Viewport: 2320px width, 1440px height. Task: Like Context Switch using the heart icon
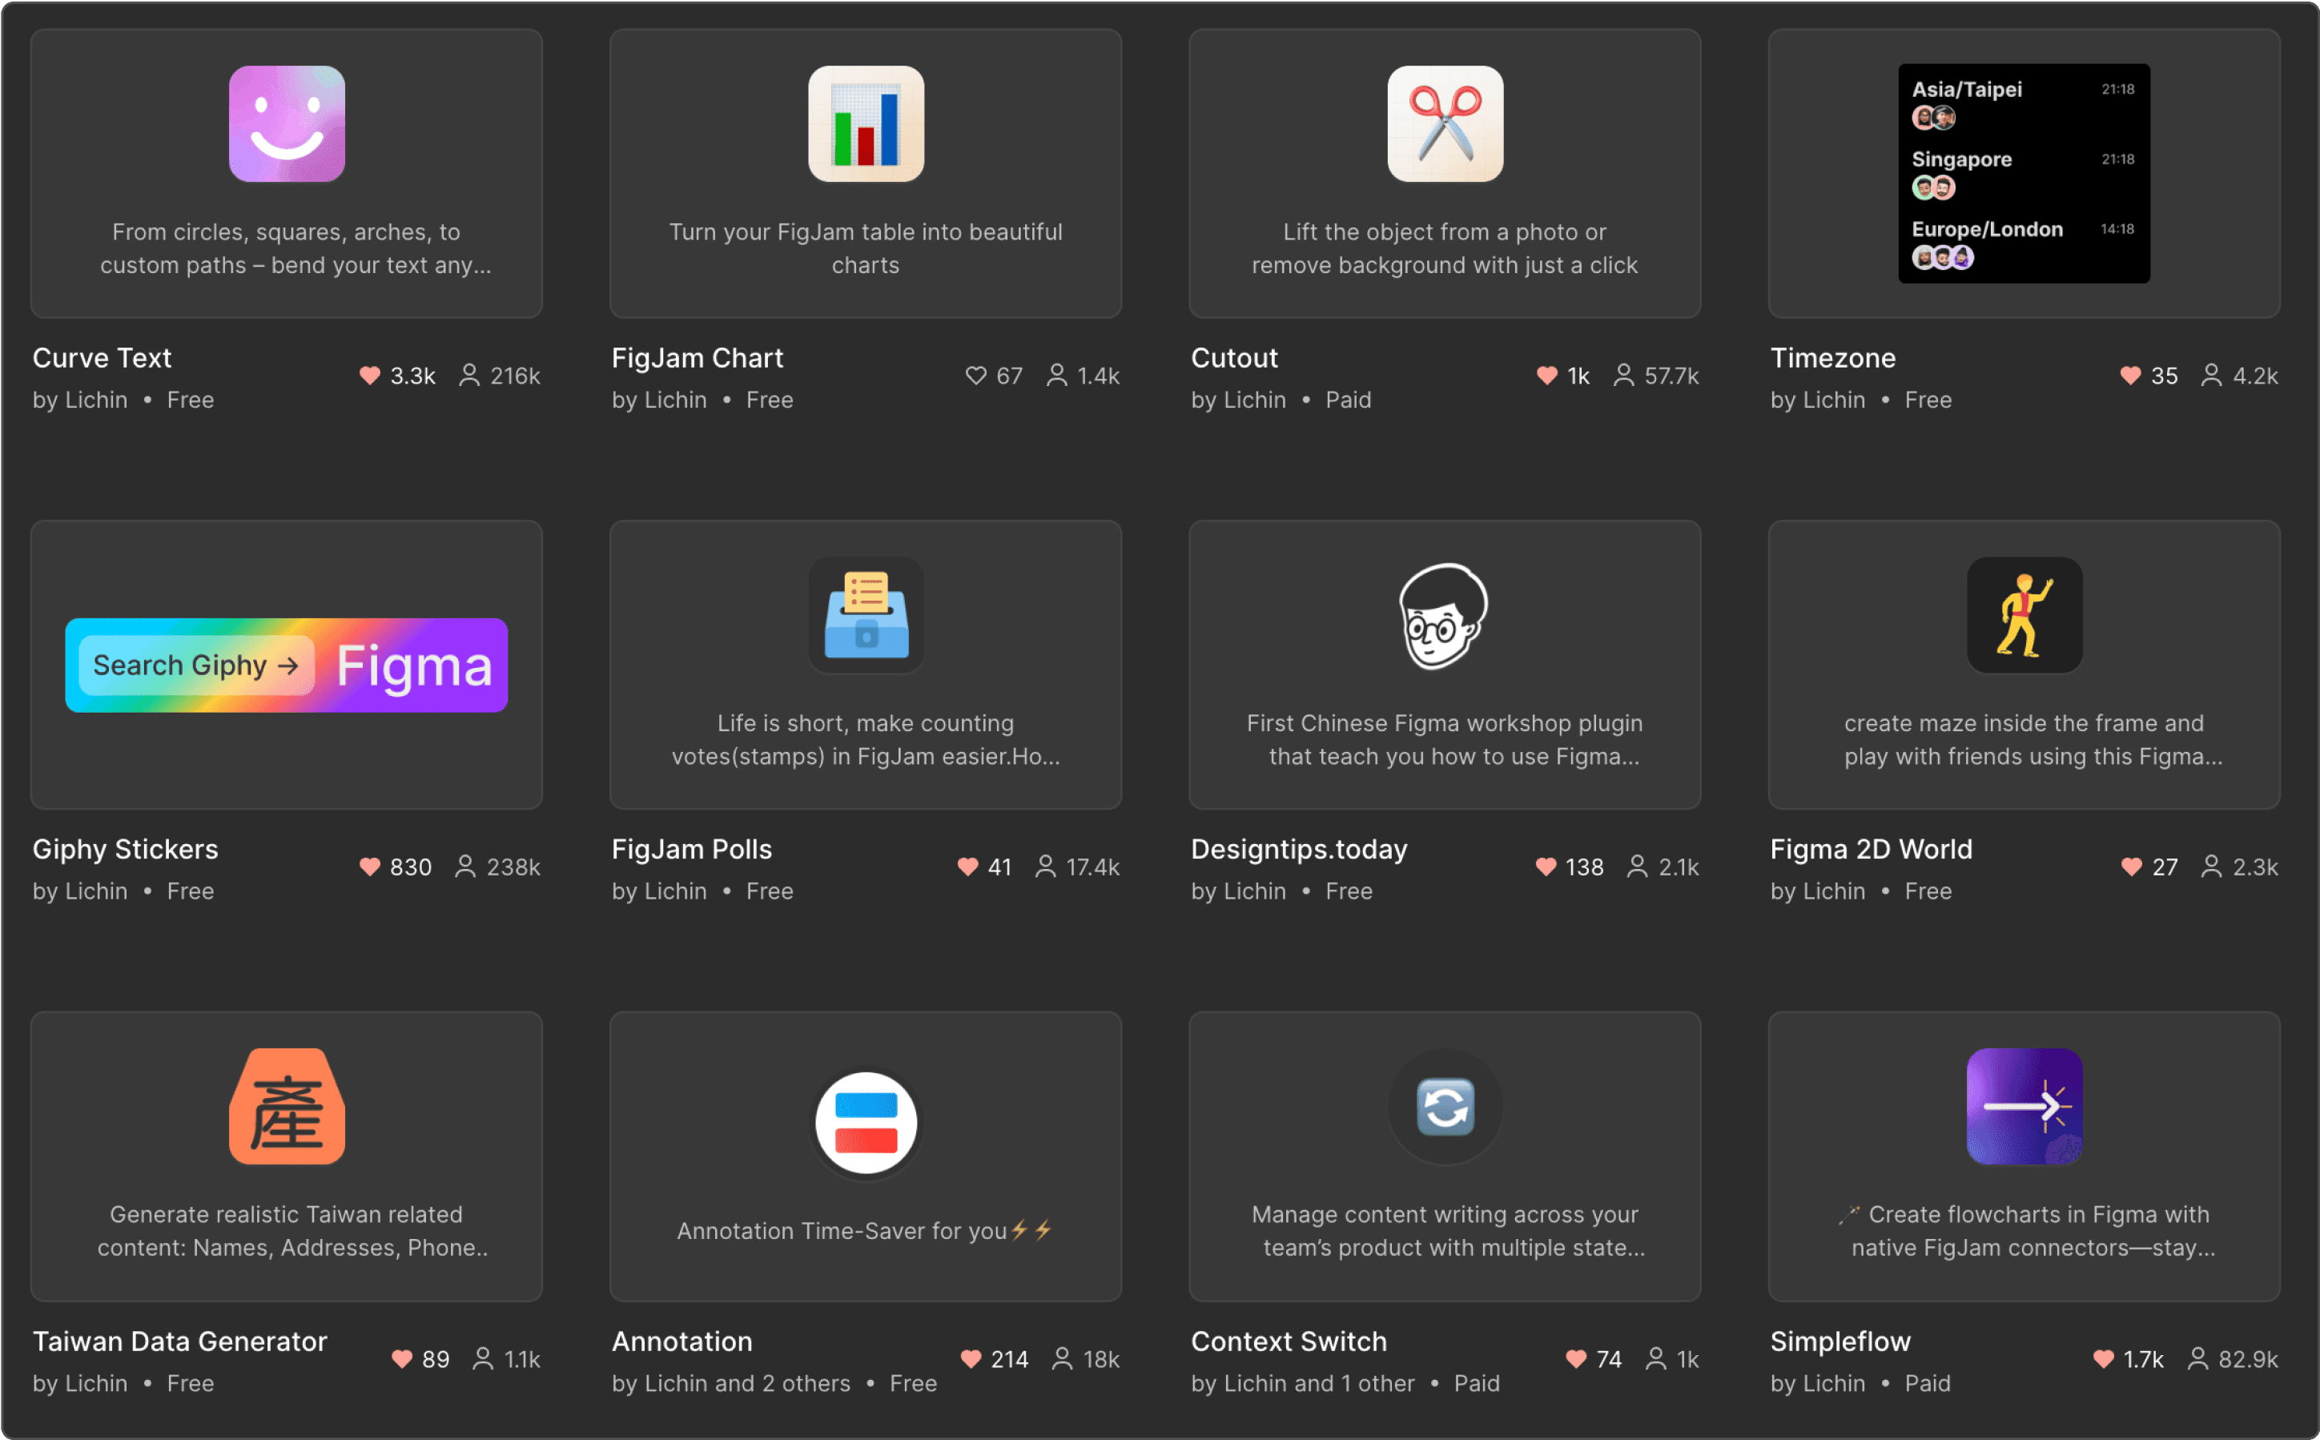[1576, 1359]
